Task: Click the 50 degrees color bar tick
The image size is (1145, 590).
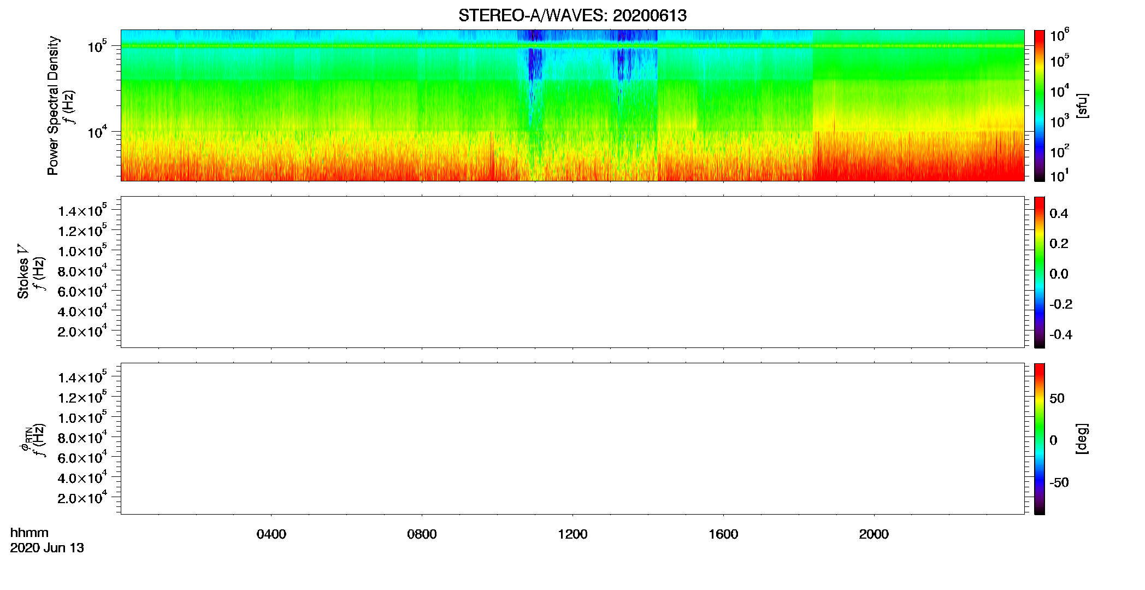Action: tap(1057, 398)
